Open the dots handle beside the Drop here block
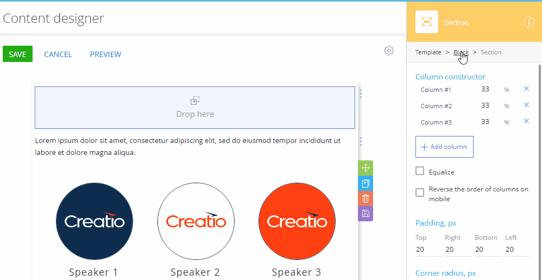 361,94
